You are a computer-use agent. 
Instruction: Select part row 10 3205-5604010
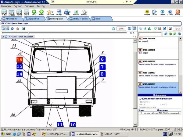tap(158, 42)
